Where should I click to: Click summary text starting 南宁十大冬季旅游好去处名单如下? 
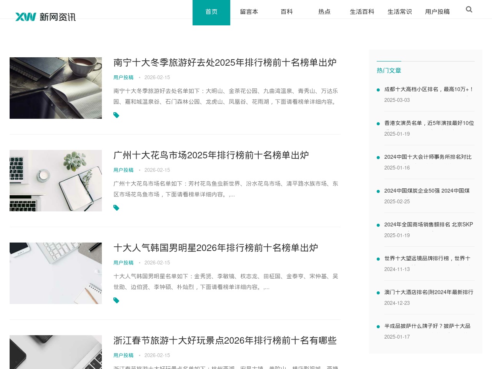pos(226,96)
